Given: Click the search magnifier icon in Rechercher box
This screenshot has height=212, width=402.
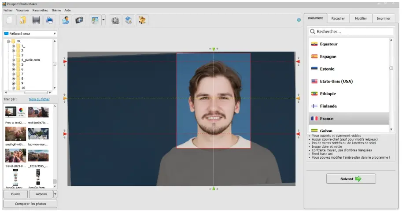Looking at the screenshot, I should pos(313,32).
